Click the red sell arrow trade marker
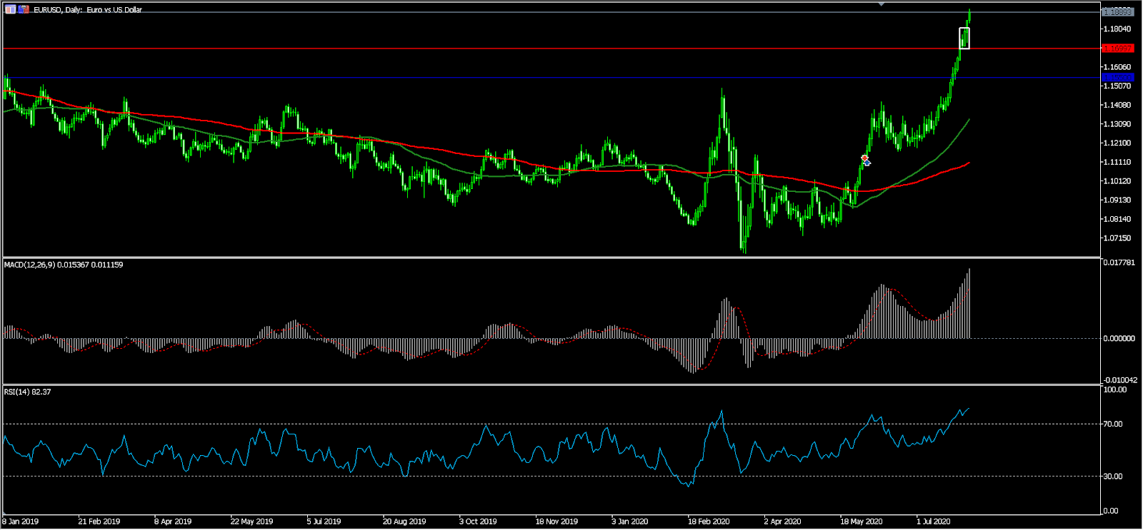This screenshot has height=530, width=1143. point(864,158)
